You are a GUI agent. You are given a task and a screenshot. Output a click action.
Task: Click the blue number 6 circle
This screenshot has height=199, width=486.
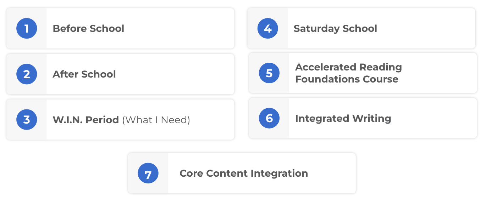tap(269, 118)
